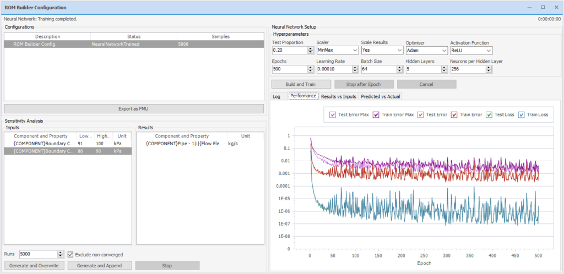Adjust Learning Rate spinner arrows
Image resolution: width=564 pixels, height=274 pixels.
355,69
